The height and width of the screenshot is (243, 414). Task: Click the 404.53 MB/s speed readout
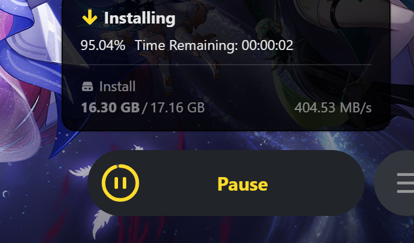click(x=333, y=108)
